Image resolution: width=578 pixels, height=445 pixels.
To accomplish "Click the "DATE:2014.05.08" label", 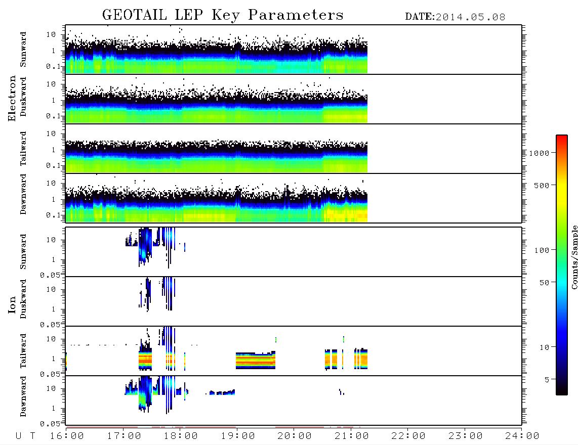I will coord(455,17).
